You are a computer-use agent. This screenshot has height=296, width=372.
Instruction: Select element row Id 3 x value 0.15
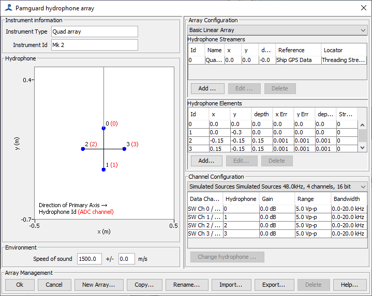(x=219, y=149)
